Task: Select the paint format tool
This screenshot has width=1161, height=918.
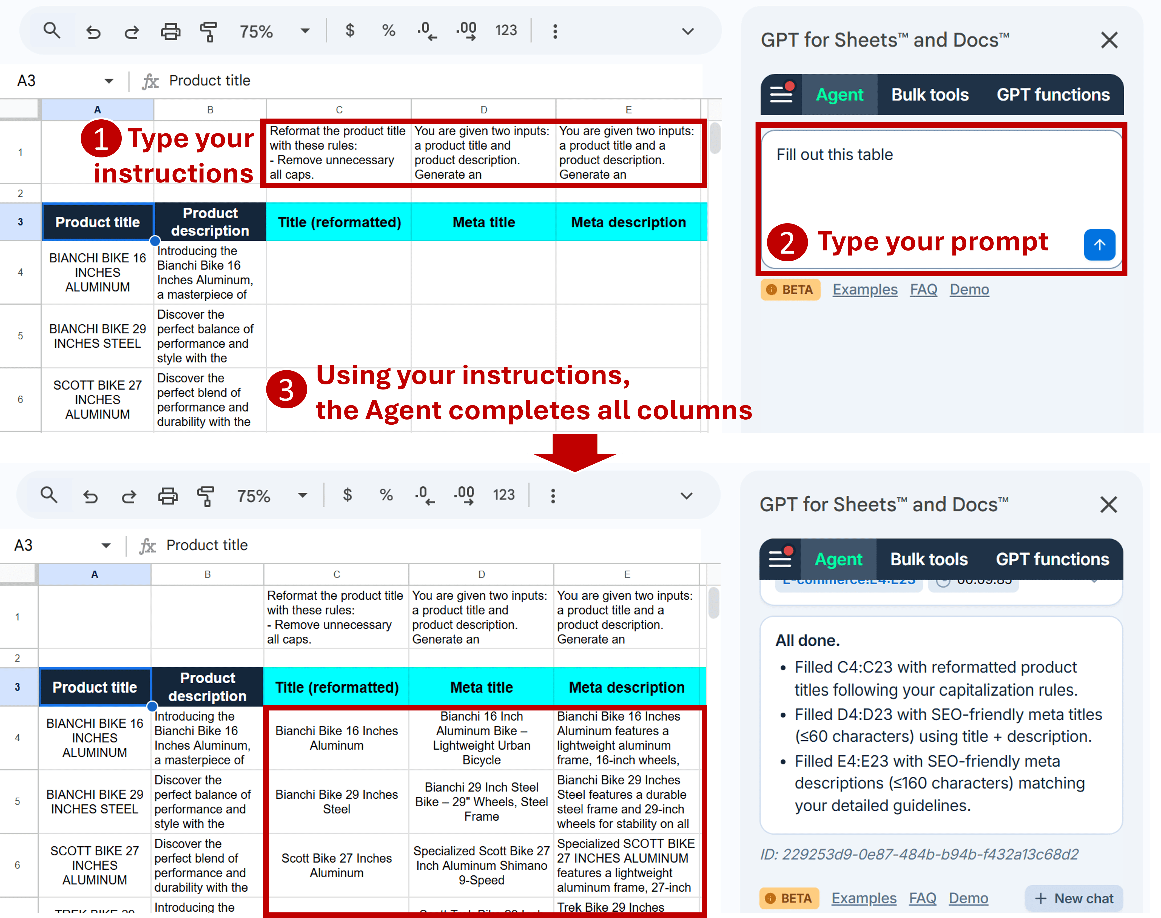Action: tap(209, 31)
